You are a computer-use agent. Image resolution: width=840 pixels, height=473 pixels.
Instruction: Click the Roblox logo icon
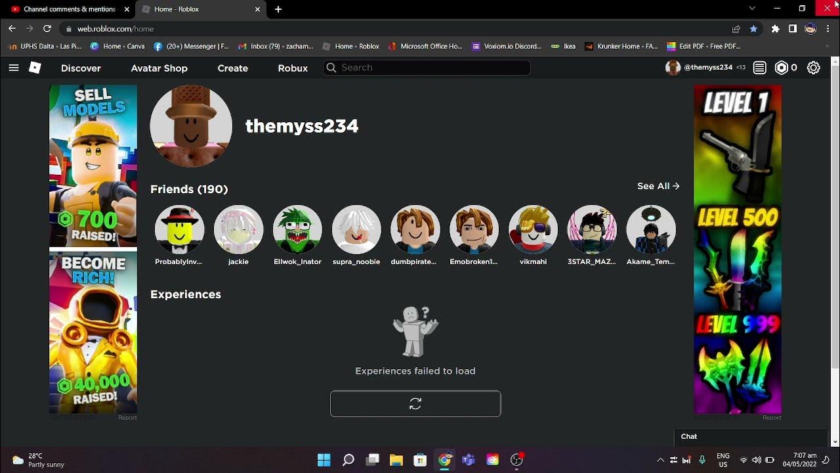tap(35, 68)
